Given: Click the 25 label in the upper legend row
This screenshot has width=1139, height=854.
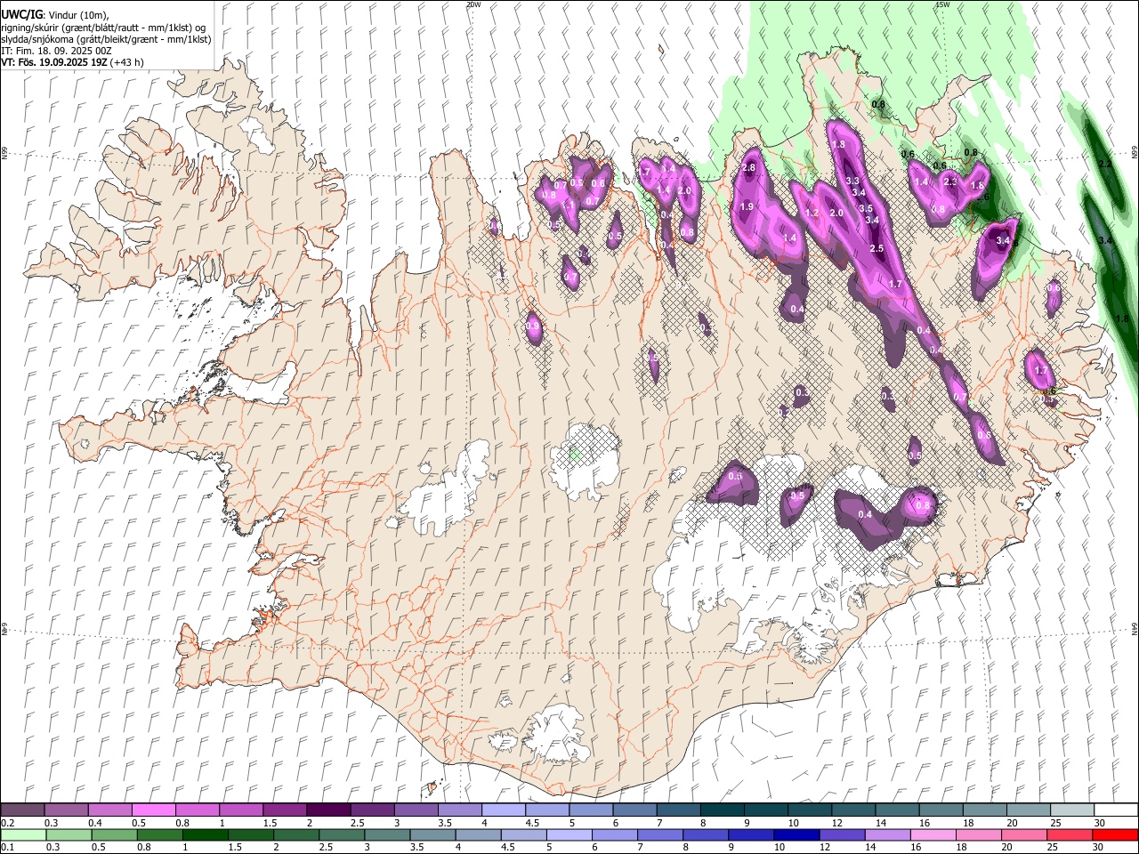Looking at the screenshot, I should 1054,823.
